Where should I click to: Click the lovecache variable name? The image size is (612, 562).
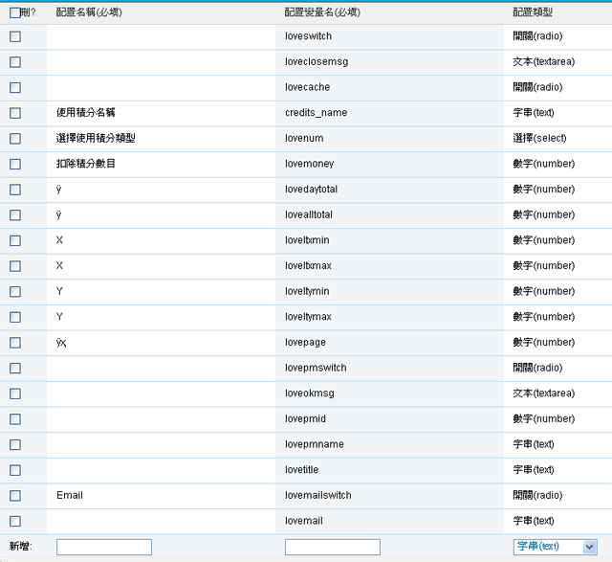click(308, 87)
